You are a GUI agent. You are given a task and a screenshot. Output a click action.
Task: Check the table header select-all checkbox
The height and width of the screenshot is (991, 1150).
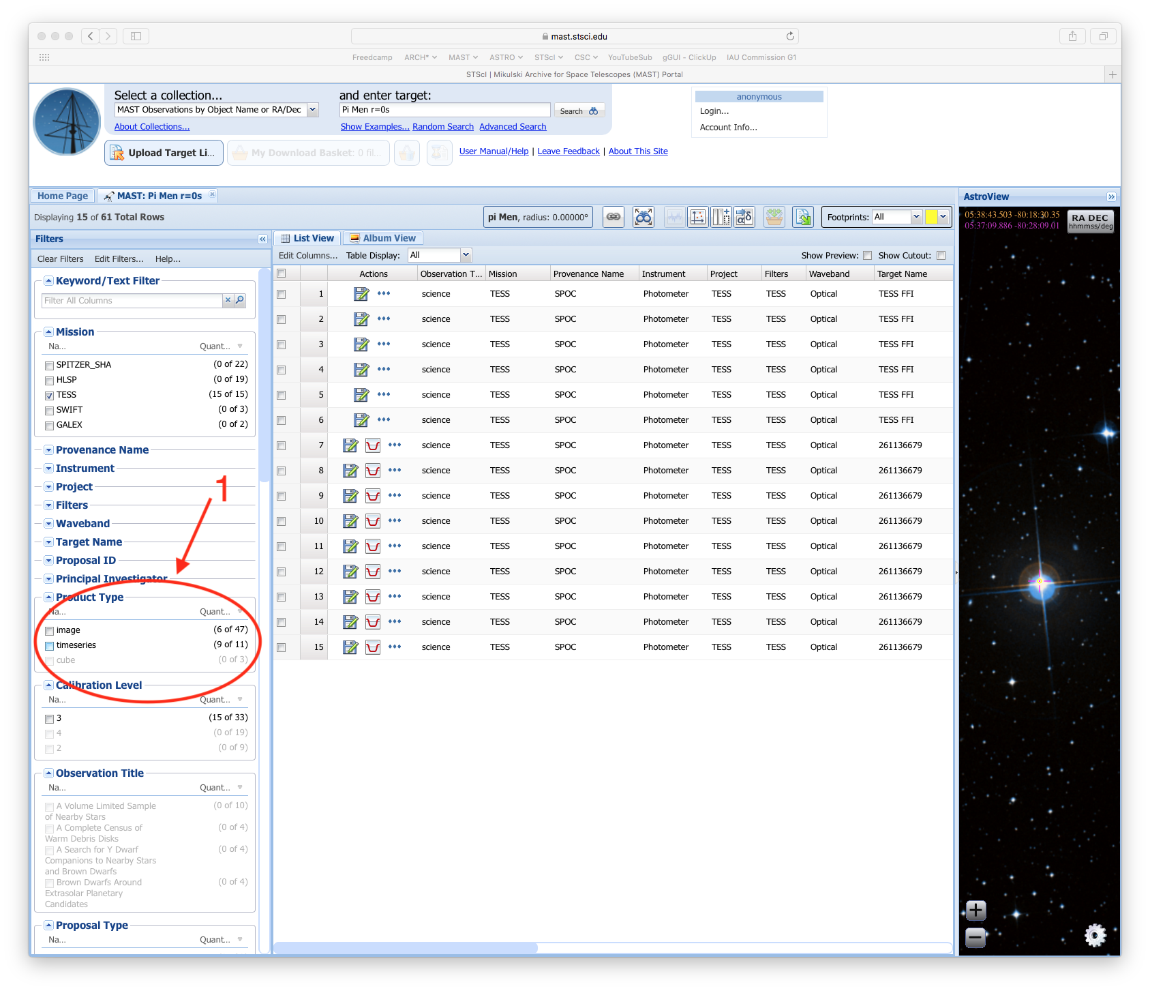tap(281, 273)
